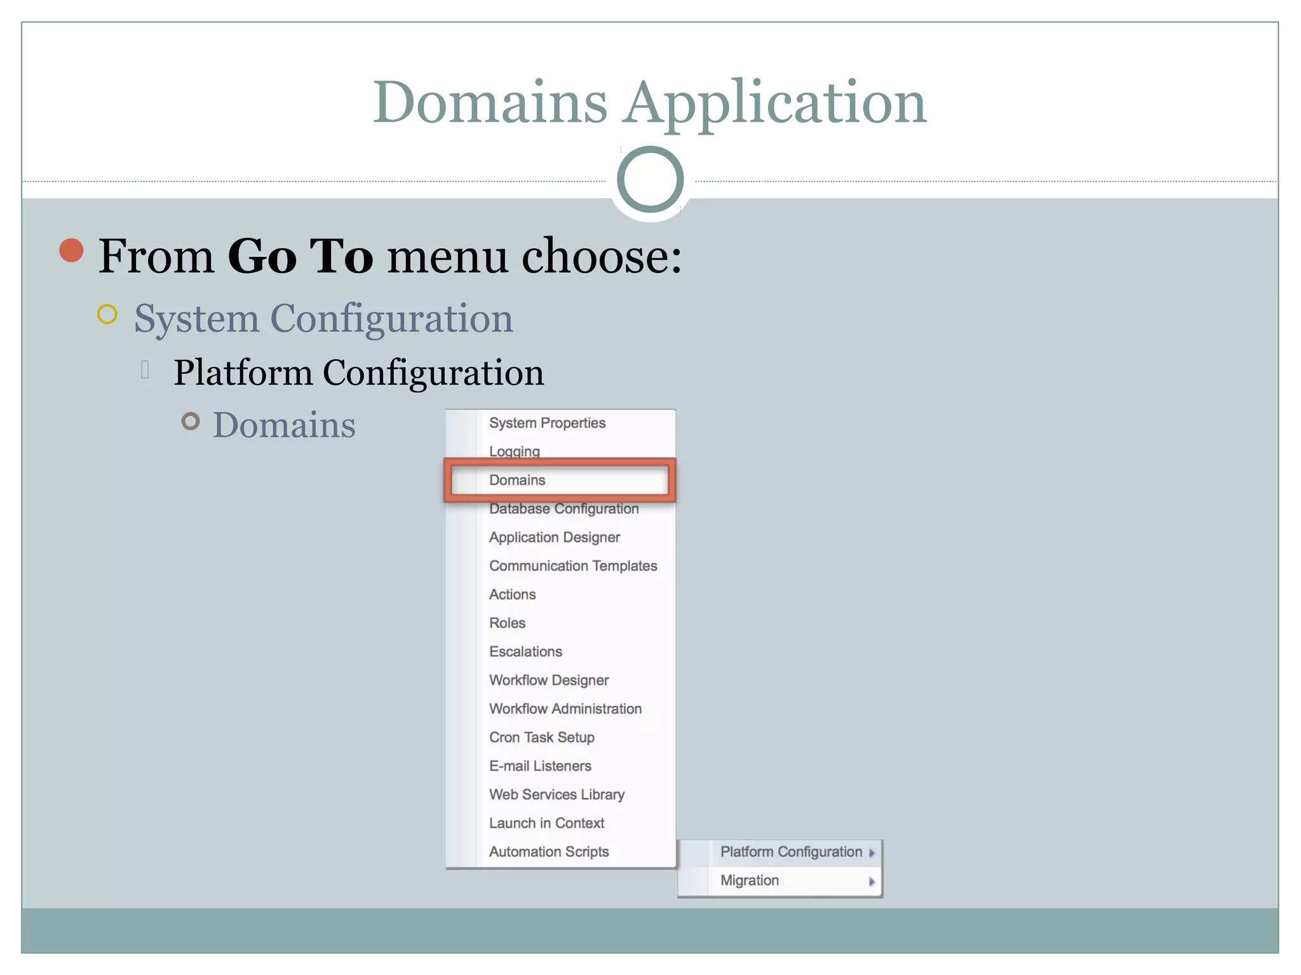
Task: Choose Automation Scripts menu item
Action: [x=549, y=852]
